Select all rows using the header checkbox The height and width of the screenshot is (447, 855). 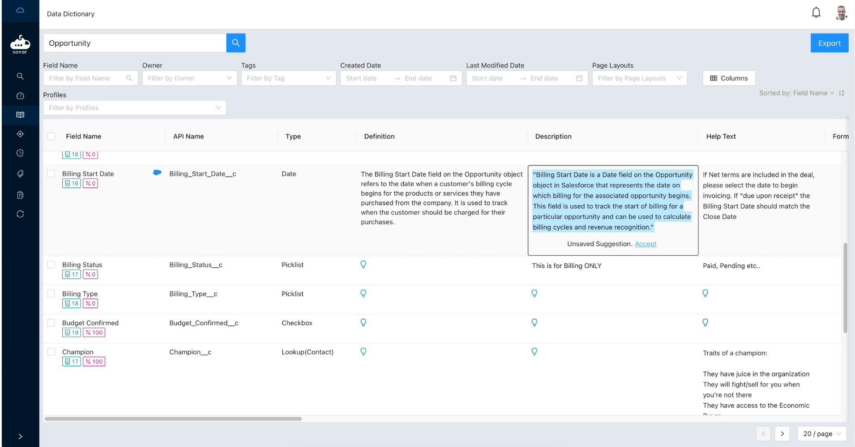(x=51, y=136)
